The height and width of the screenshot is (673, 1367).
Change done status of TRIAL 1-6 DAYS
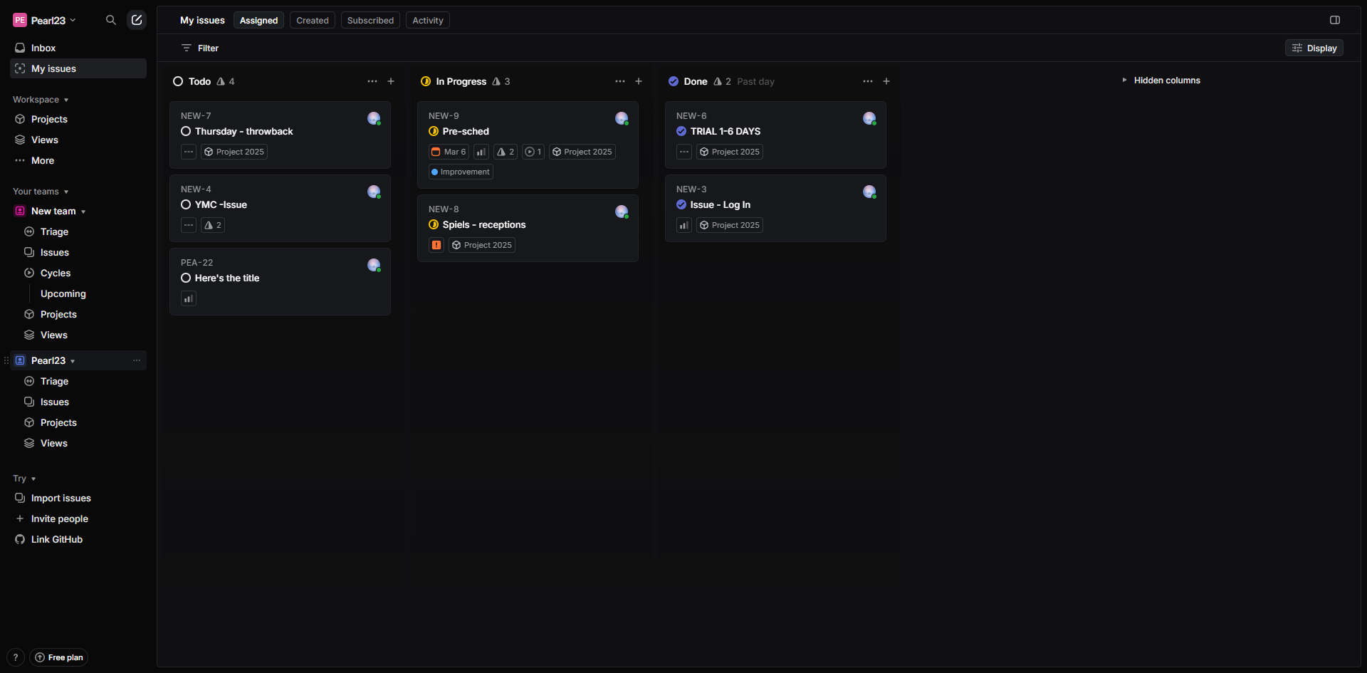point(681,131)
